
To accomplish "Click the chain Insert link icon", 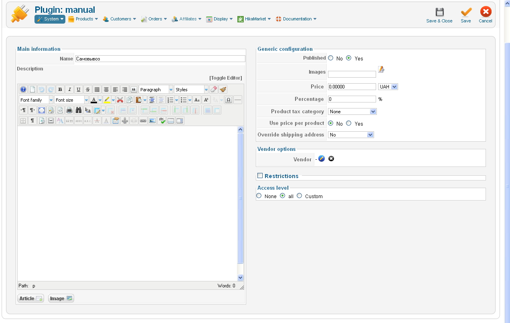I will [143, 120].
